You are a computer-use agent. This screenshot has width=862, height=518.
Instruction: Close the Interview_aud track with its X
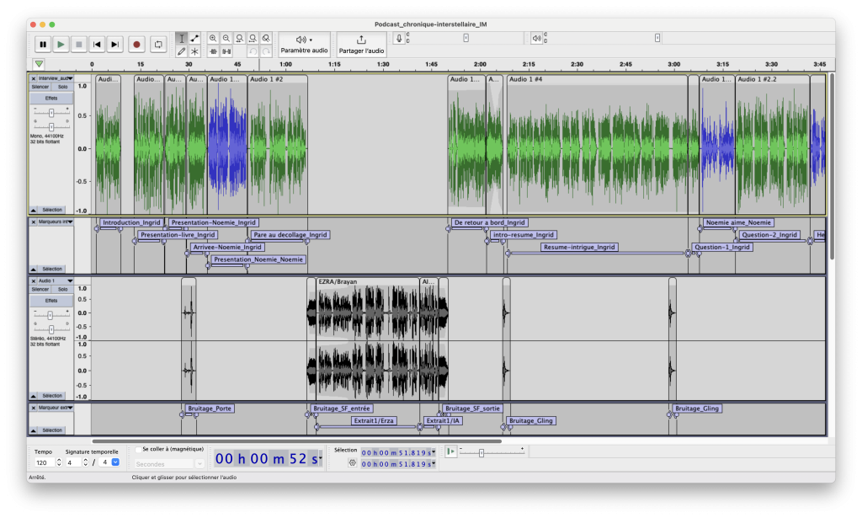coord(34,78)
